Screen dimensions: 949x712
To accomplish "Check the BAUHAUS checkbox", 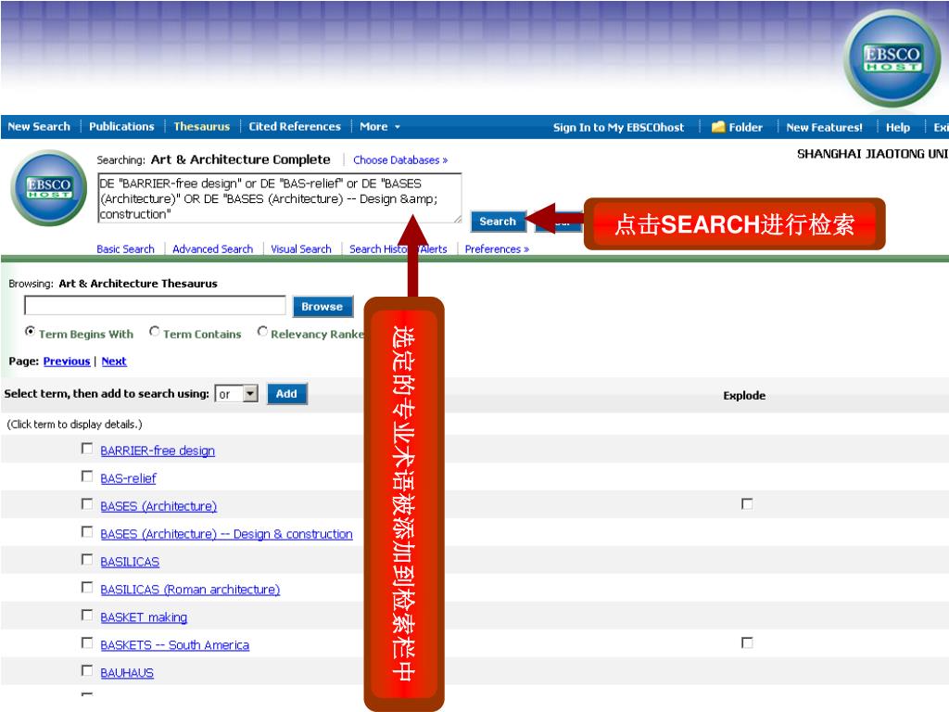I will click(x=87, y=671).
